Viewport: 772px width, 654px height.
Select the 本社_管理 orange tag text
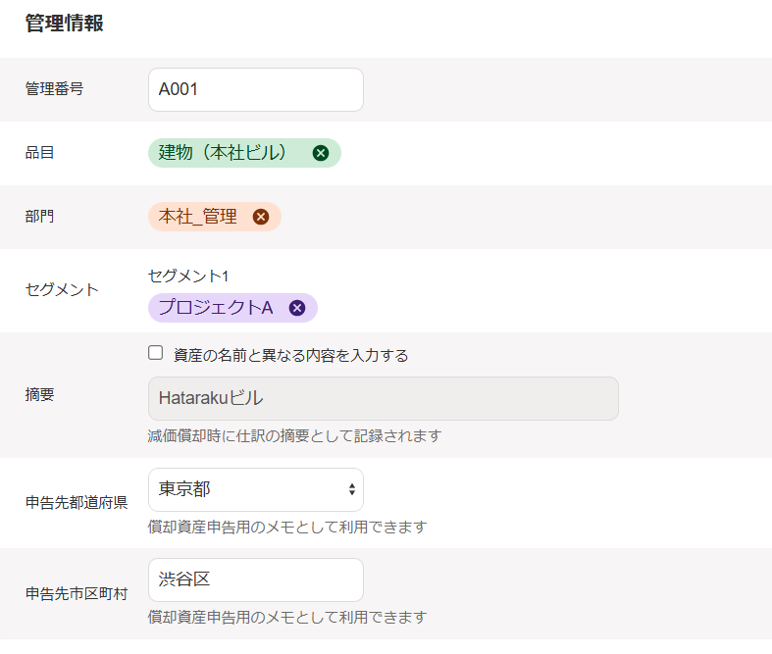[198, 217]
